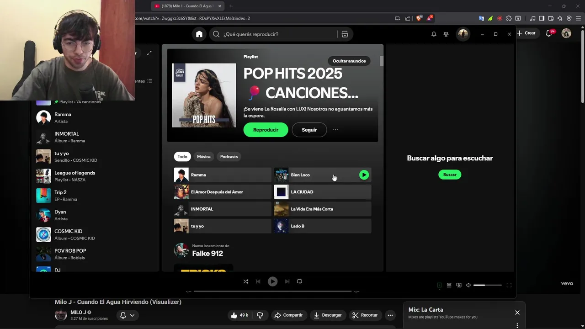Click YouTube Recortar clip button
585x329 pixels.
[x=365, y=315]
